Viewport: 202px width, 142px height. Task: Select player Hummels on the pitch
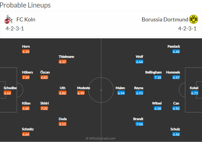(x=175, y=72)
